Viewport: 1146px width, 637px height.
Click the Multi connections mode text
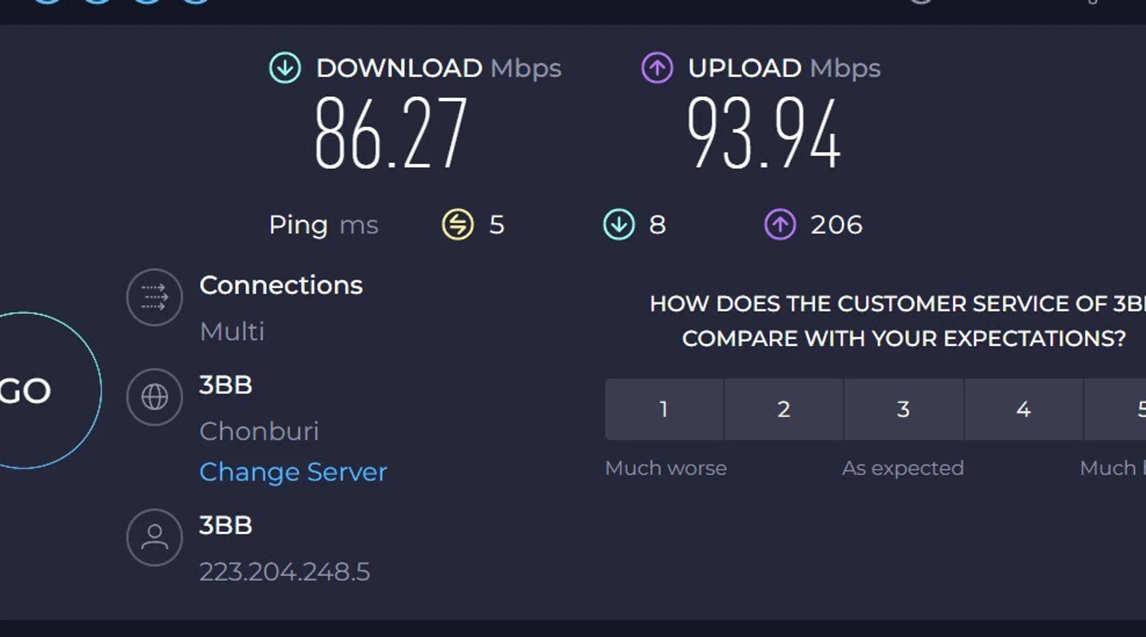[232, 332]
